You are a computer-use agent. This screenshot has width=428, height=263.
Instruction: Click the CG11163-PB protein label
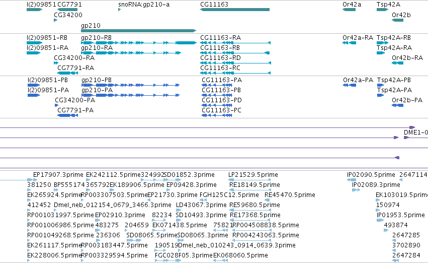[x=221, y=90]
